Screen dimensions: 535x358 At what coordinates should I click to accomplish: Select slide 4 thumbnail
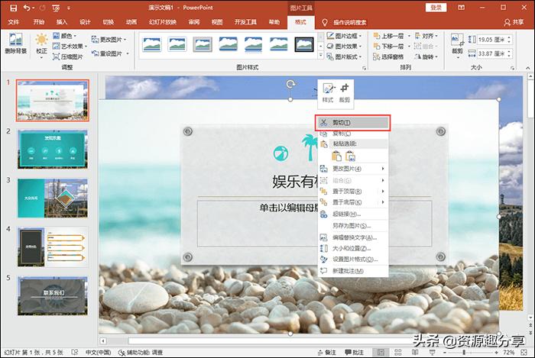(x=53, y=247)
